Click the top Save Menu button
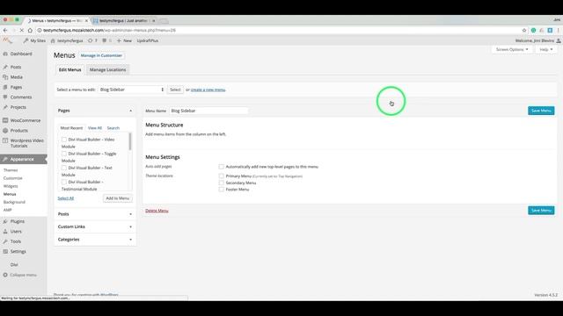563x316 pixels. click(x=541, y=111)
